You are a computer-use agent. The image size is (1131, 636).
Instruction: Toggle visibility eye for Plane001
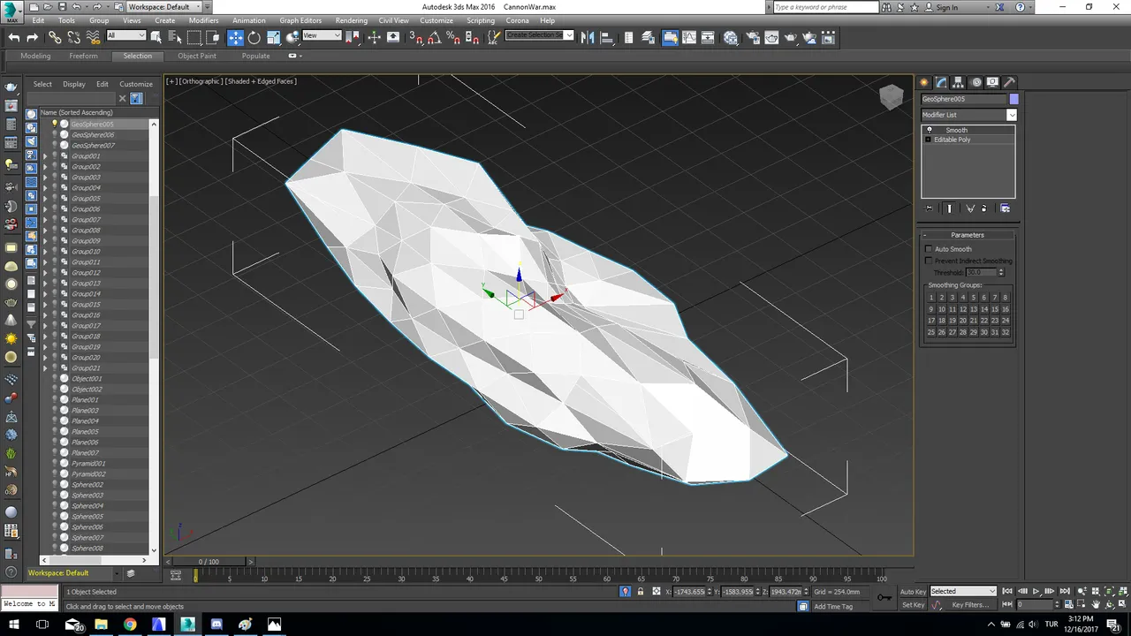tap(54, 400)
